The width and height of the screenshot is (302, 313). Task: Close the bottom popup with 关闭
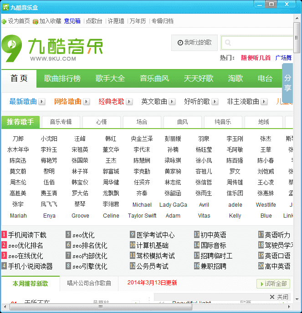coord(279,297)
